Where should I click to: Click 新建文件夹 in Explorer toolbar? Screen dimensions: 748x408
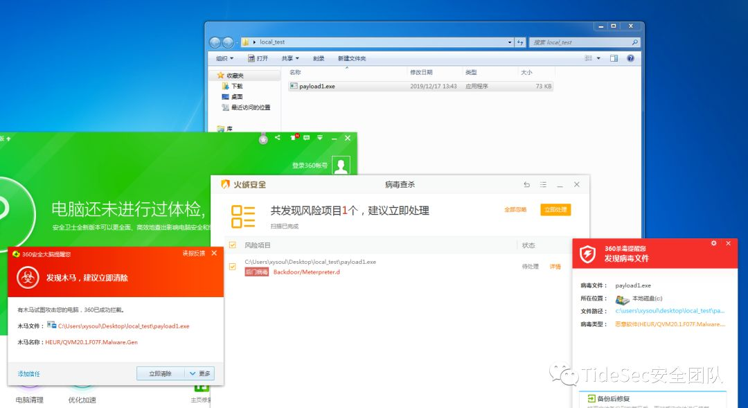[x=352, y=59]
